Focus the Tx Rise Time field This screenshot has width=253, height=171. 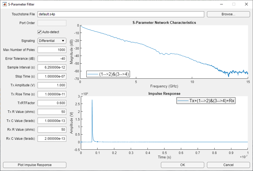(52, 94)
